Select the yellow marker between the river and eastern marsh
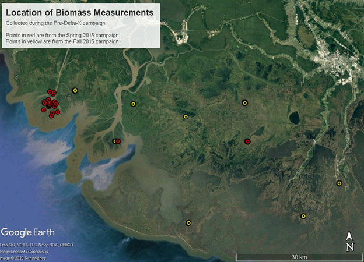Image resolution: width=364 pixels, height=262 pixels. point(185,116)
